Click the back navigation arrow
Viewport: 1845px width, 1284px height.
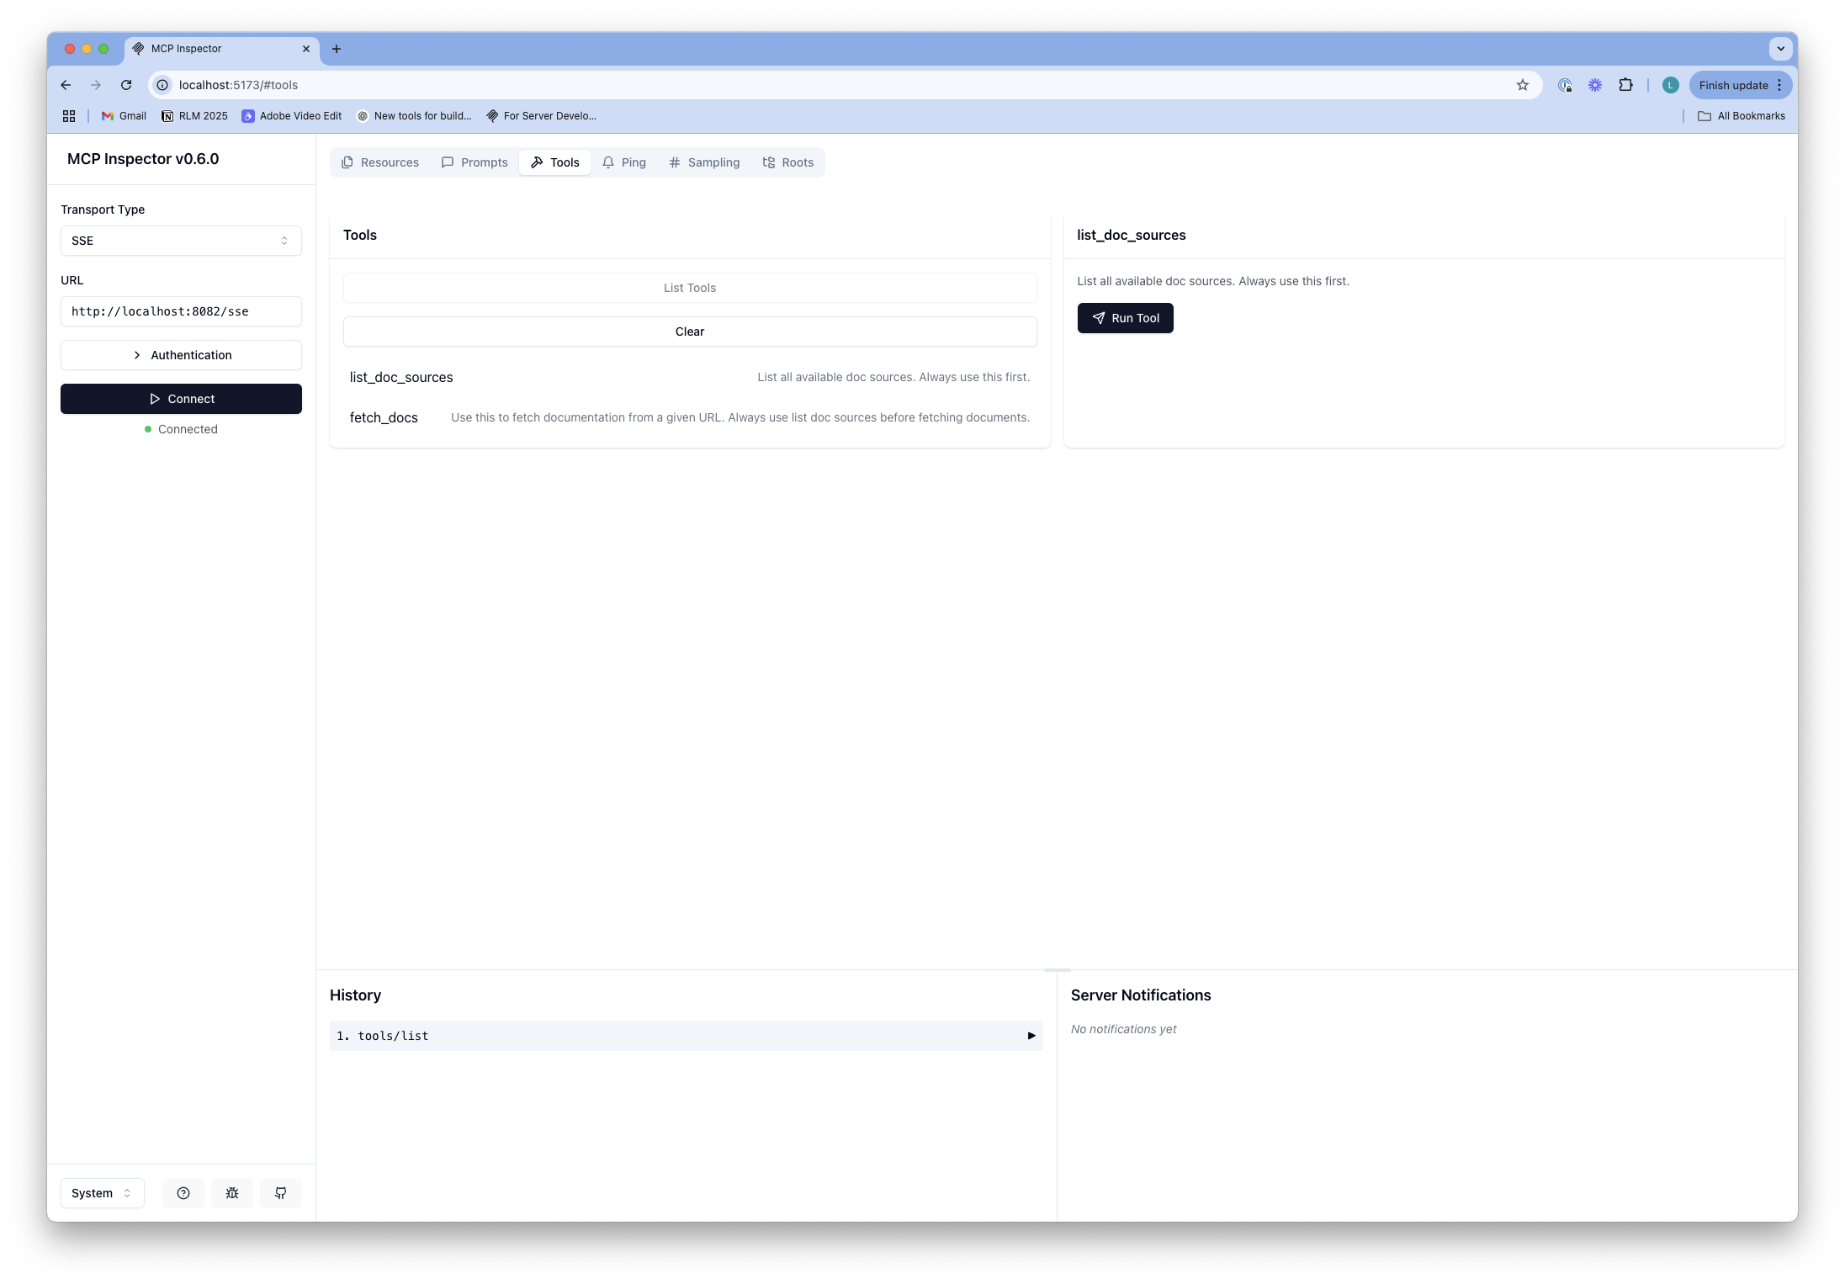tap(65, 84)
